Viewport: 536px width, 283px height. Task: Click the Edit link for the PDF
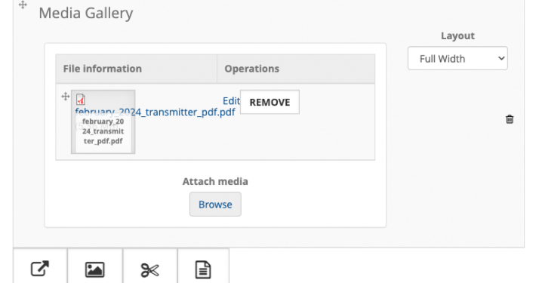pos(231,101)
